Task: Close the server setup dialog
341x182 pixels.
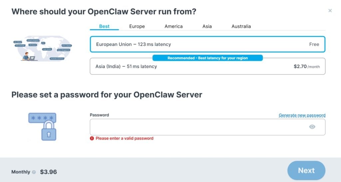Action: click(330, 11)
